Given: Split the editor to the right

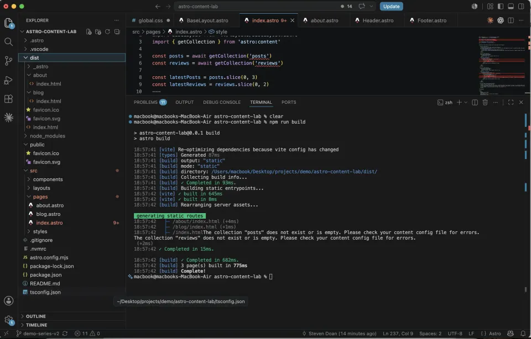Looking at the screenshot, I should tap(511, 20).
